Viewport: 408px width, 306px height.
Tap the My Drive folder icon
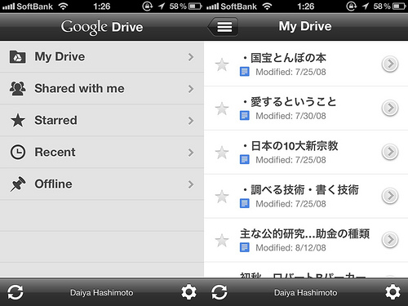coord(18,57)
